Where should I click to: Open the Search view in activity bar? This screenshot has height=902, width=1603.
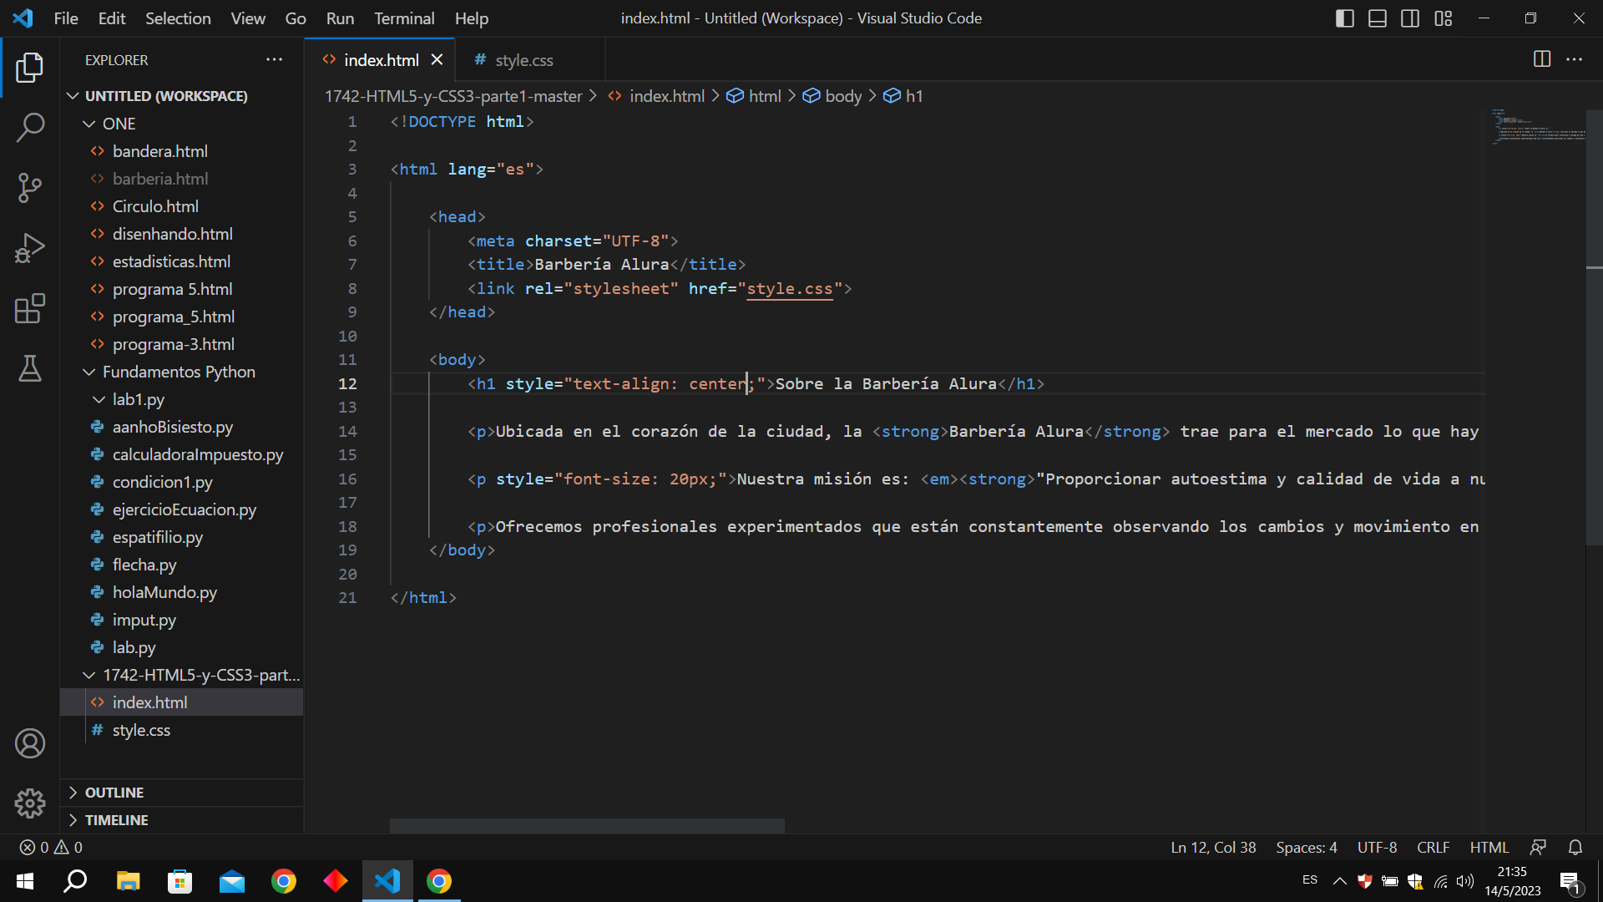click(30, 128)
